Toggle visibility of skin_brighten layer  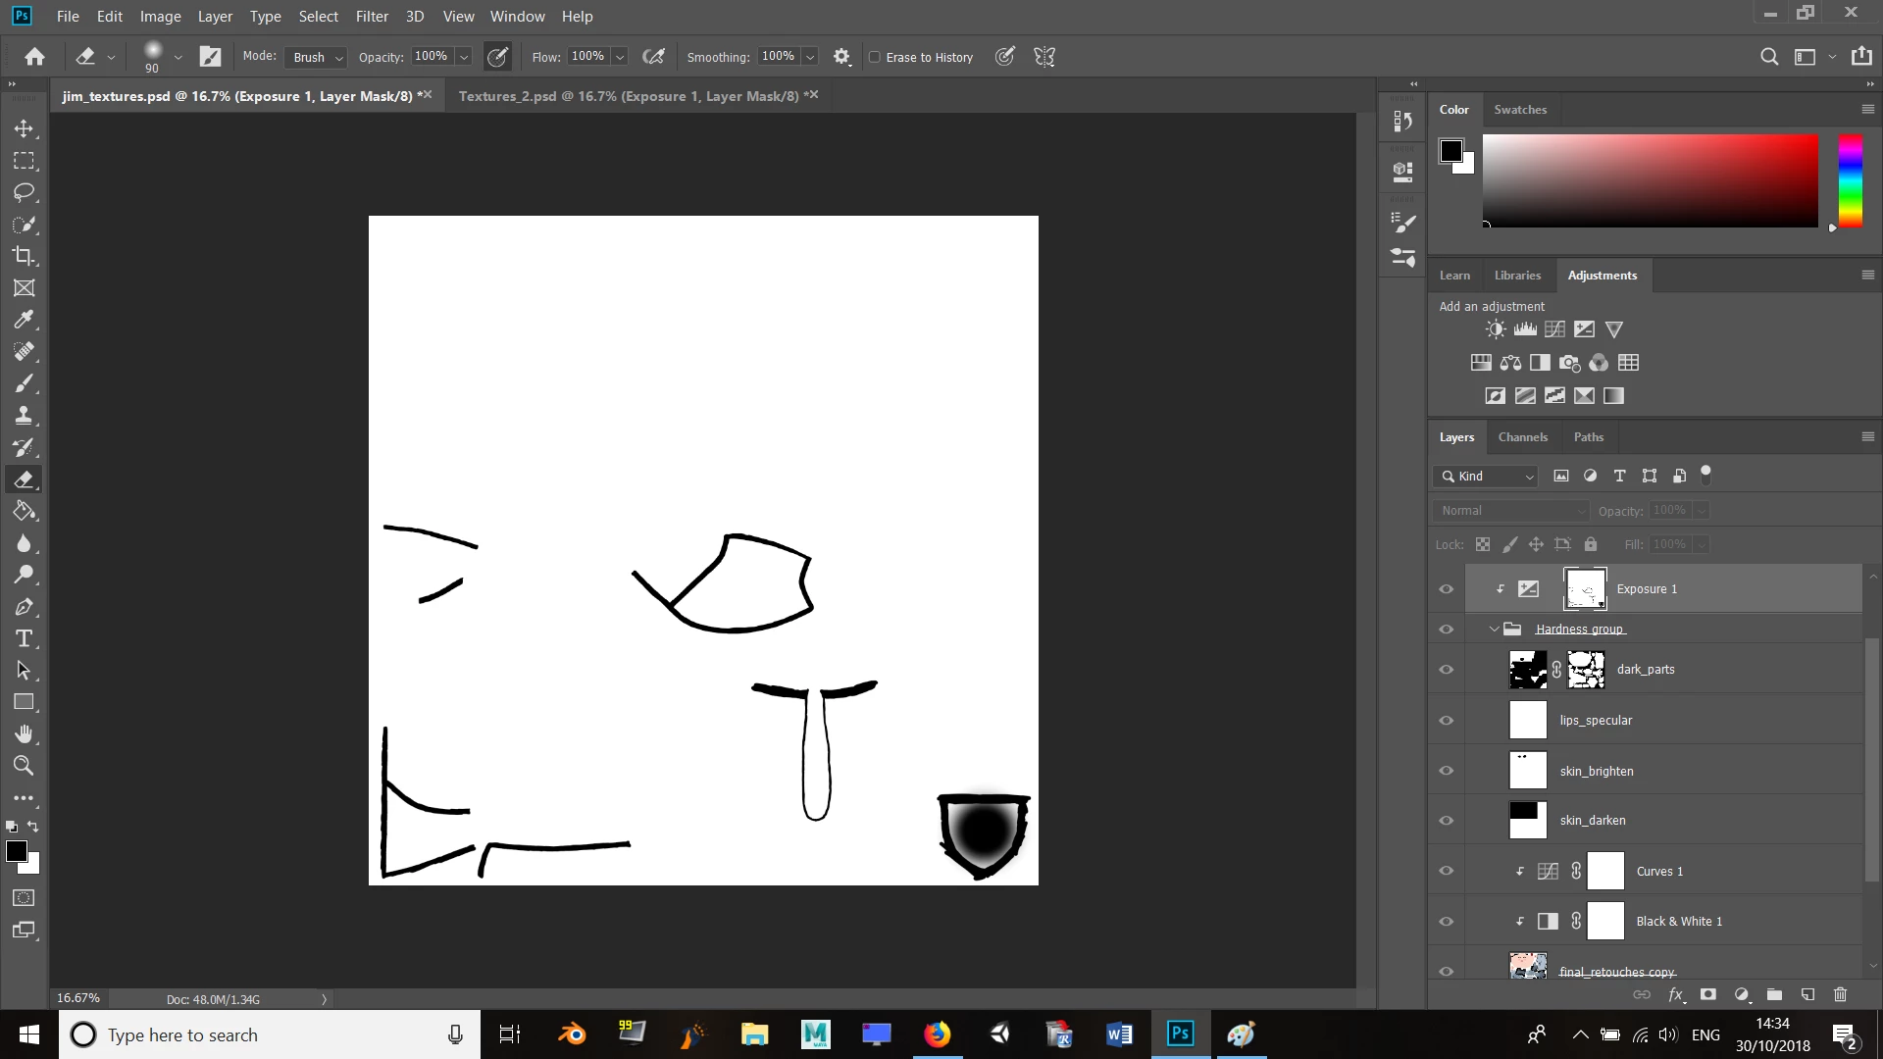pos(1446,771)
